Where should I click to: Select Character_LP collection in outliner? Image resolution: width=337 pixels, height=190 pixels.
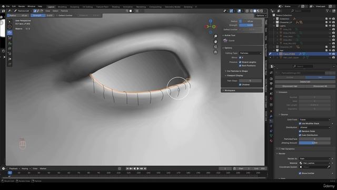tap(286, 22)
